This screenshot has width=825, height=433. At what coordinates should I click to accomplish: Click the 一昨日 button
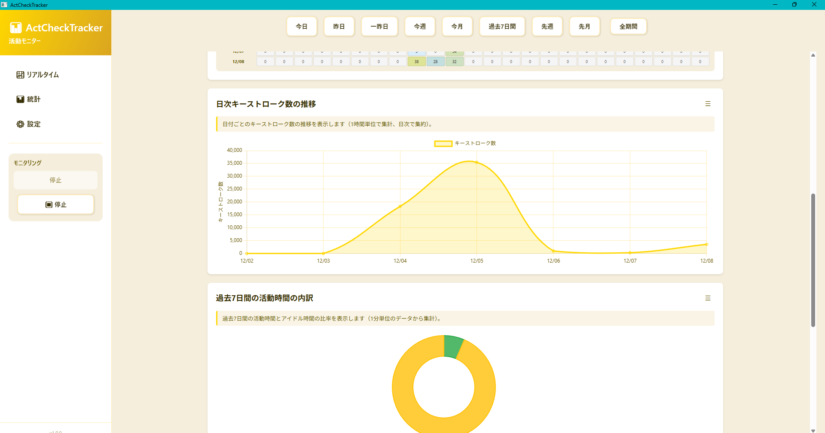[379, 26]
